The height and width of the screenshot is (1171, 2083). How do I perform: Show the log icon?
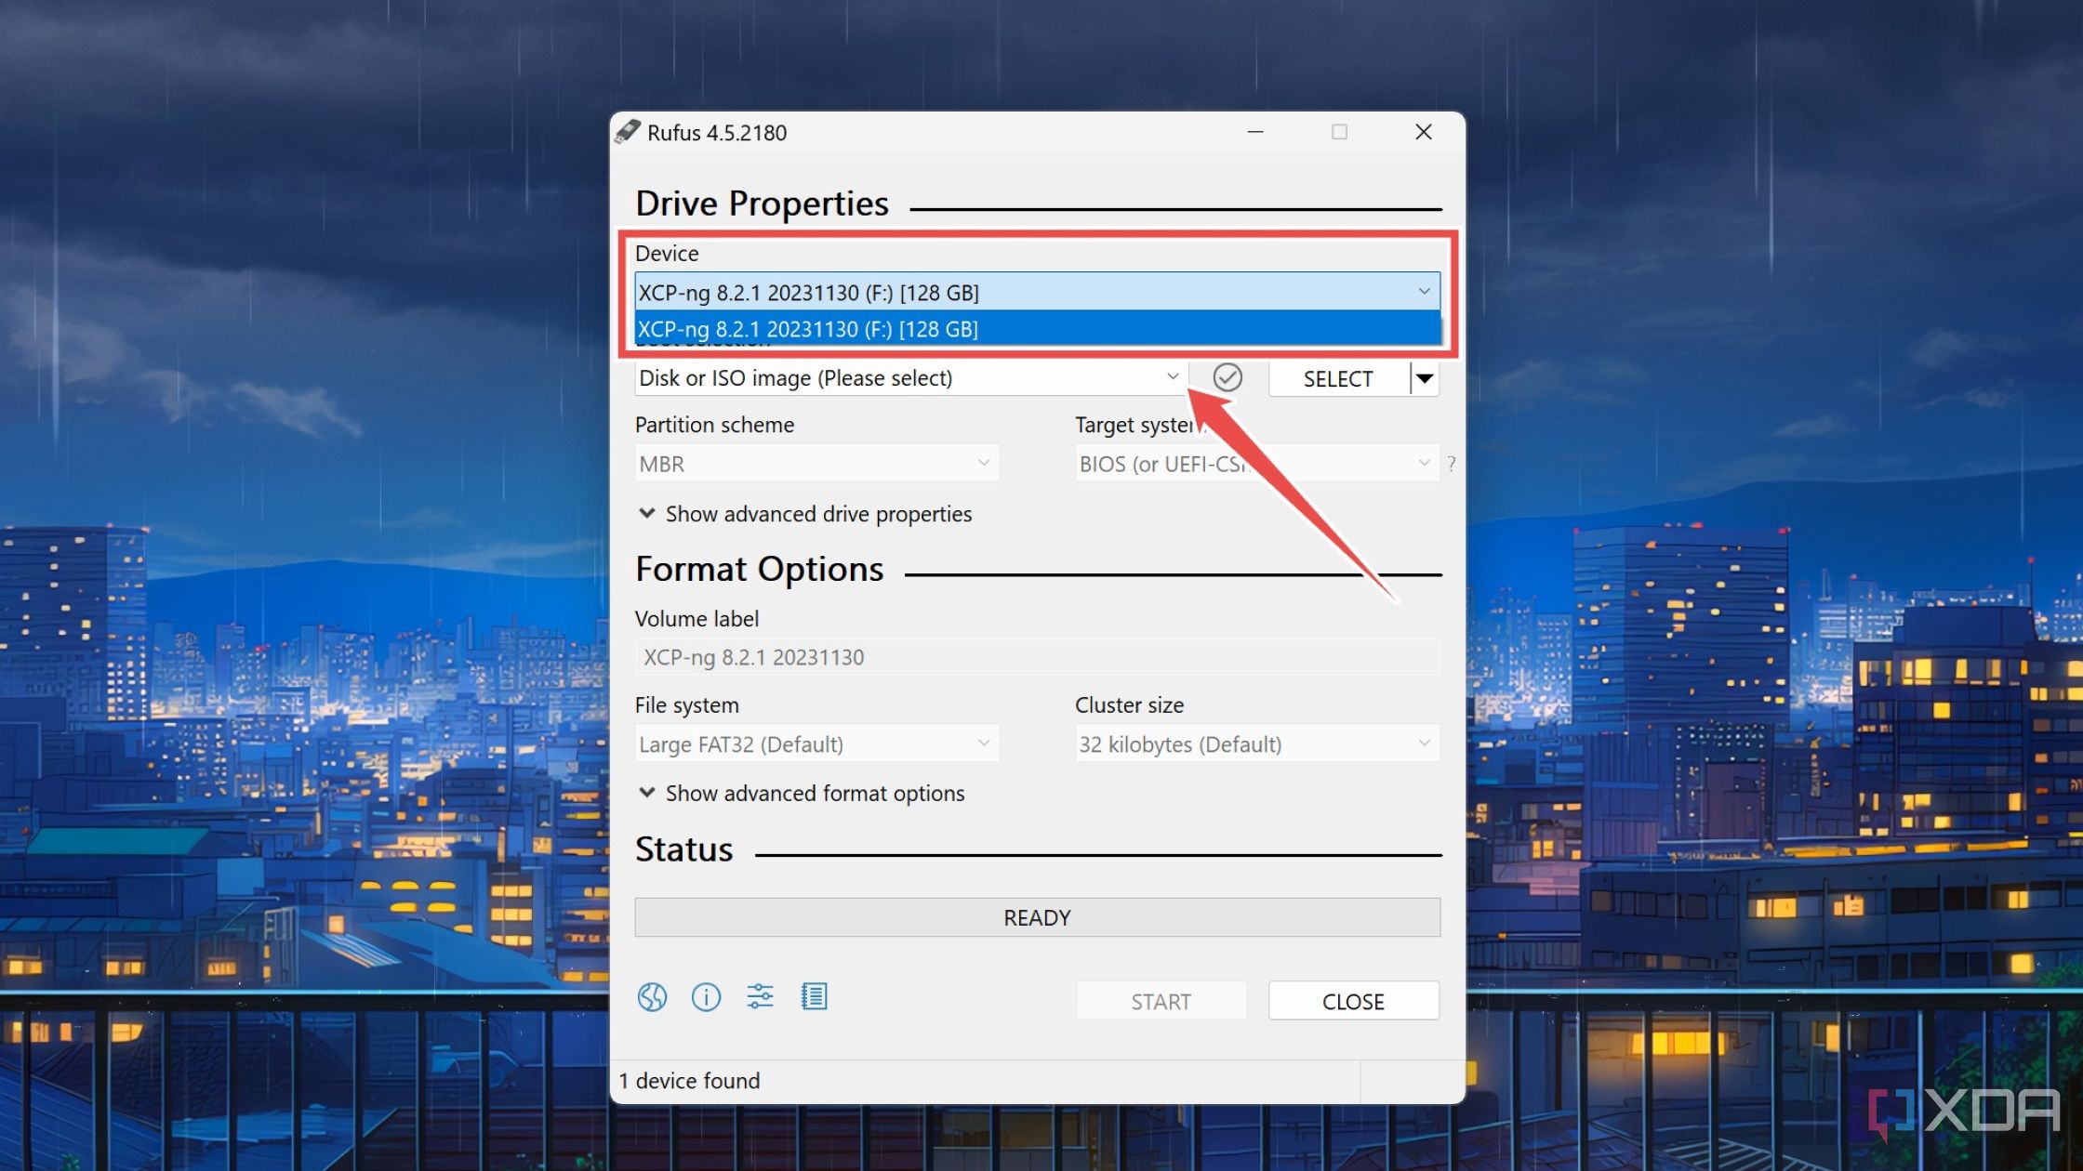[x=814, y=996]
